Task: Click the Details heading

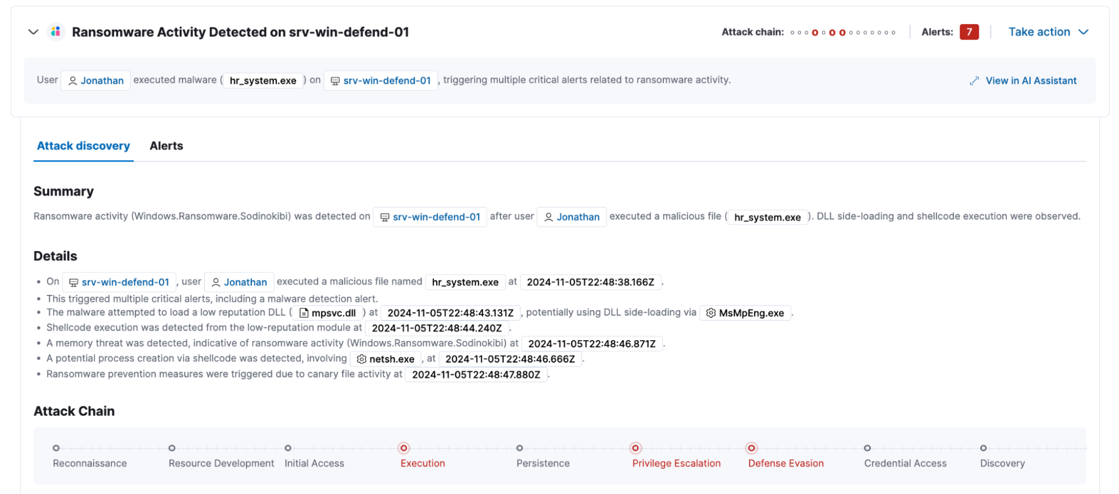Action: (55, 256)
